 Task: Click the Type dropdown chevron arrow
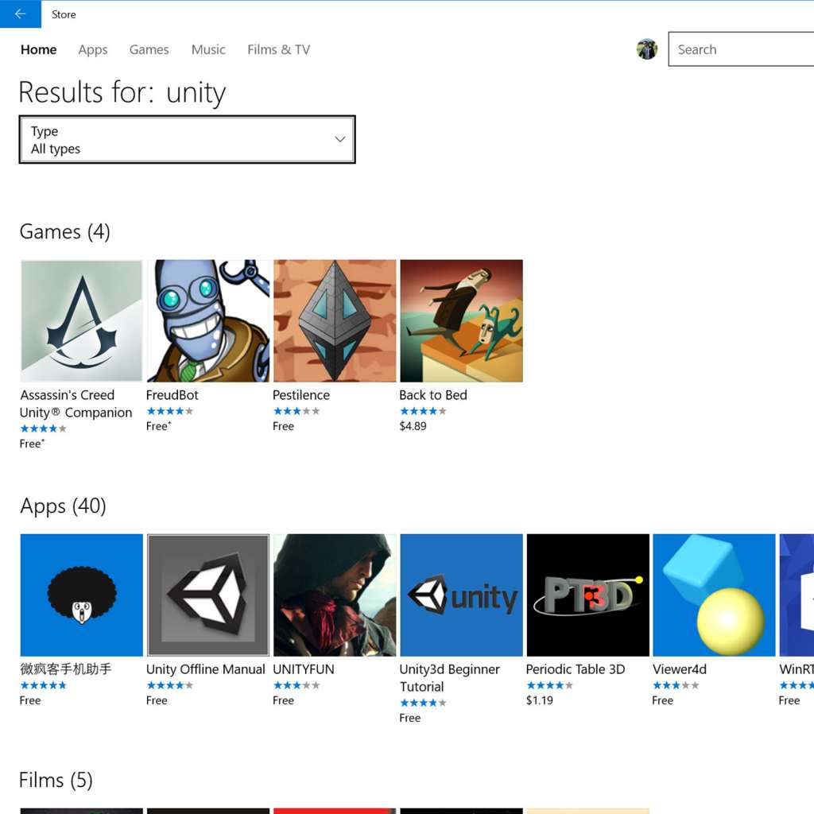(339, 140)
